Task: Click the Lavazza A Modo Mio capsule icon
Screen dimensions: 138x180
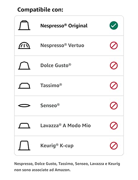Action: [24, 126]
